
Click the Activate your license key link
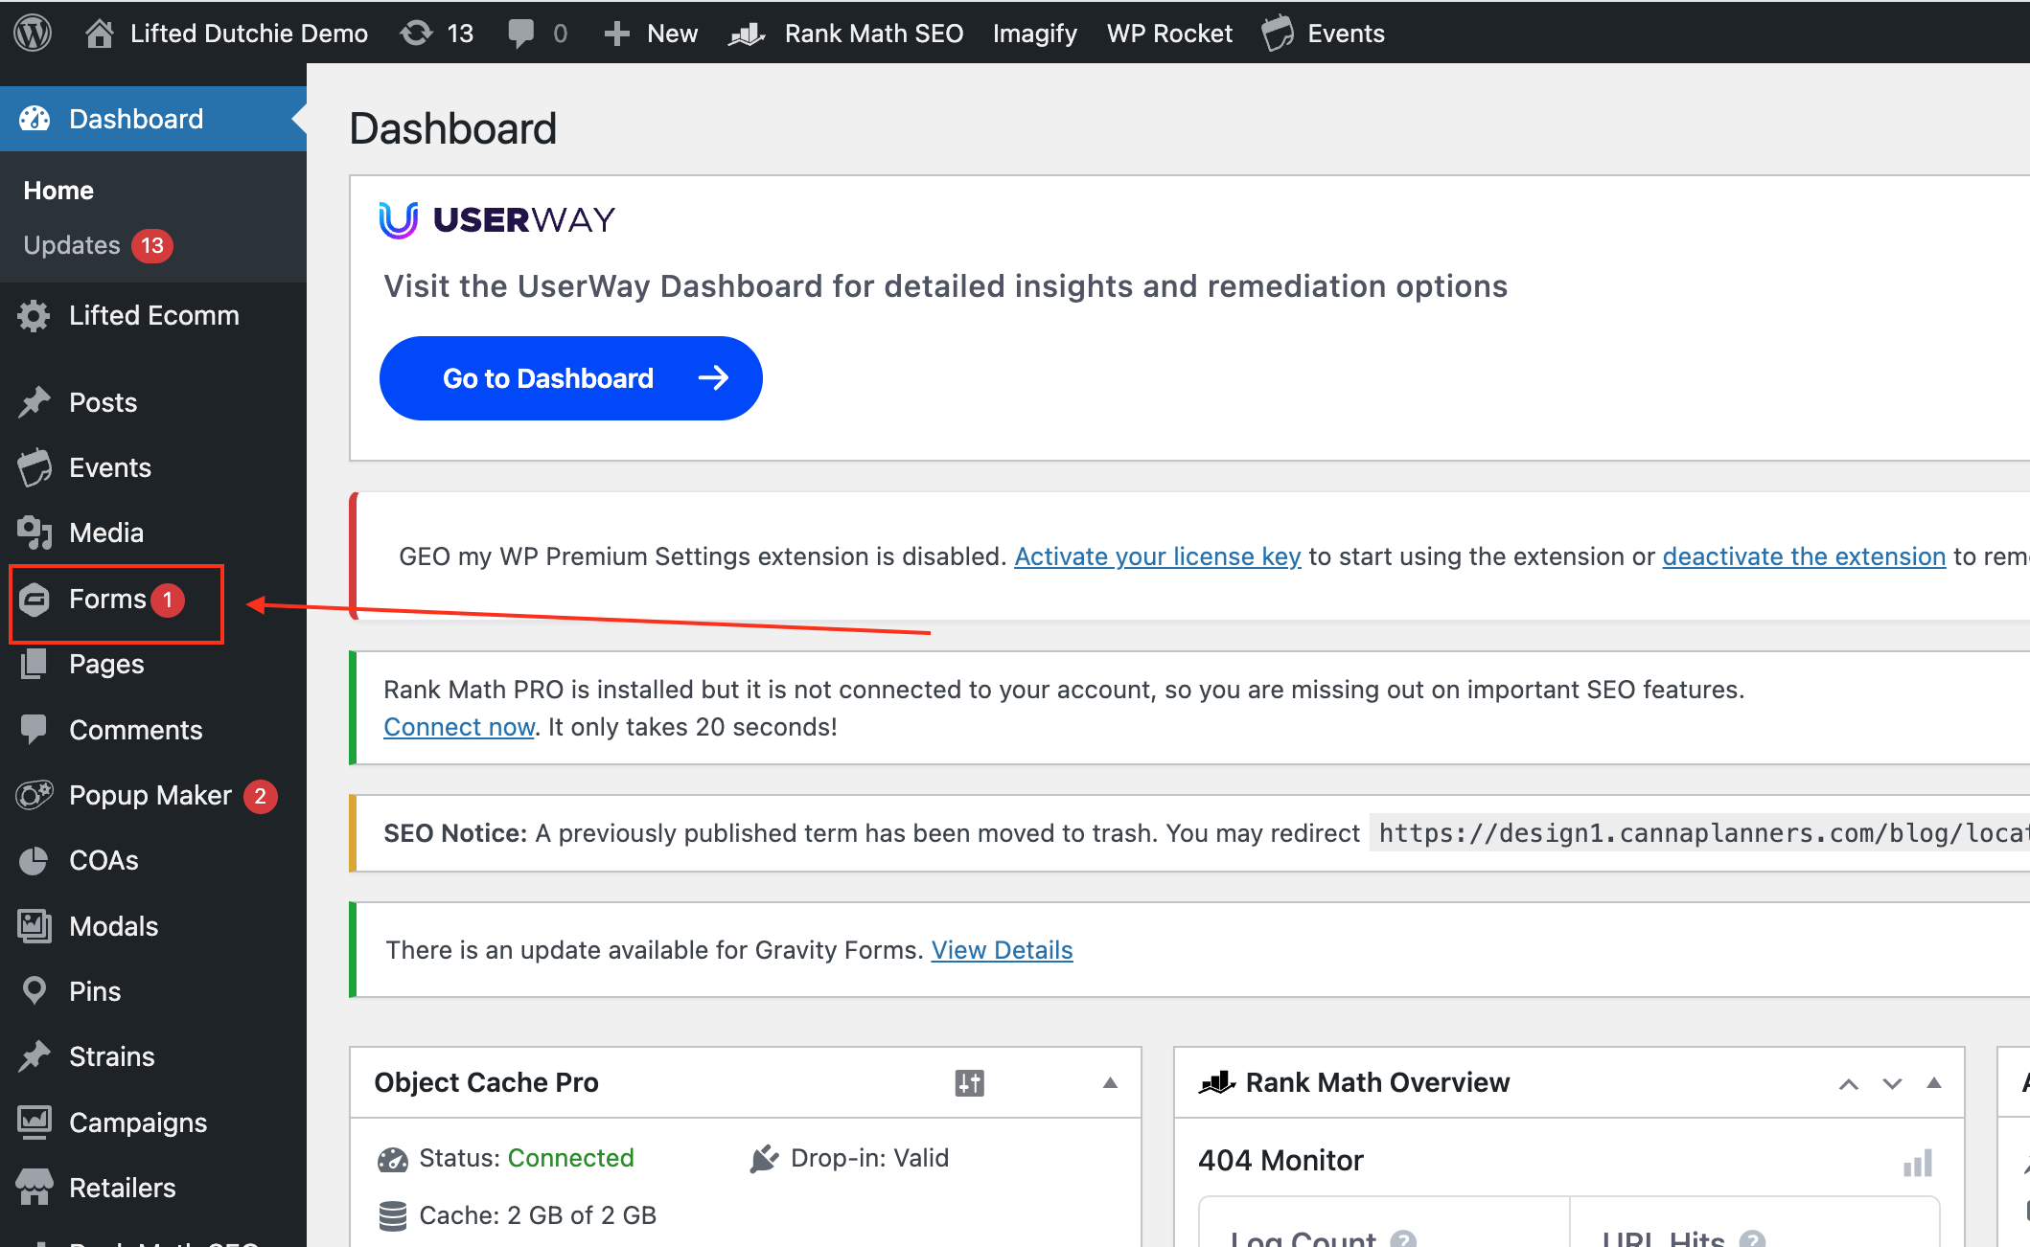tap(1157, 556)
